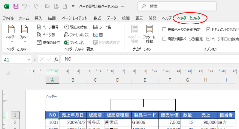
Task: Insert a 図 picture into header
Action: coord(98,35)
